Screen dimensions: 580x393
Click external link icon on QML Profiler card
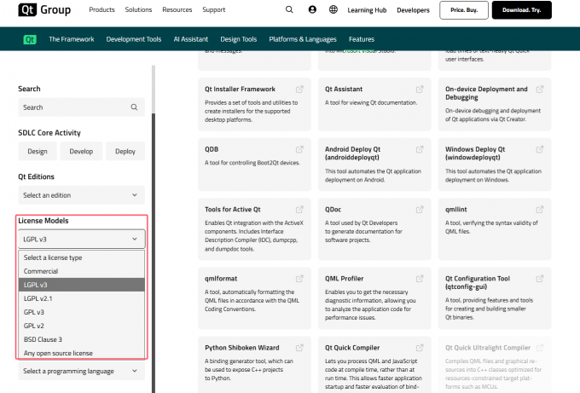point(419,278)
